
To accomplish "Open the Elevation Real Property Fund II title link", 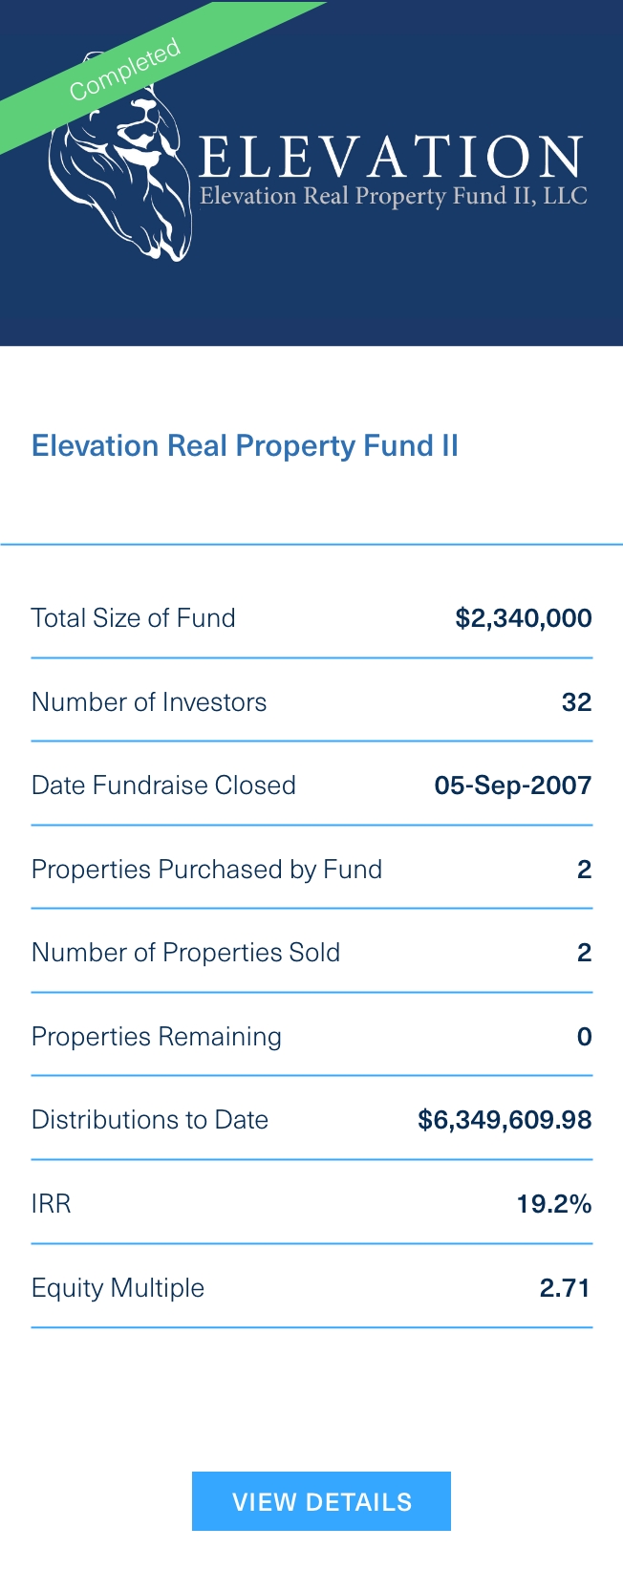I will click(245, 446).
